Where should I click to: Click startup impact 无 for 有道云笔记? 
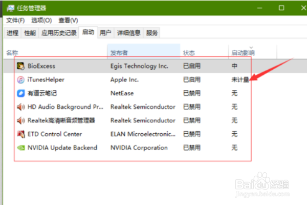[x=234, y=93]
